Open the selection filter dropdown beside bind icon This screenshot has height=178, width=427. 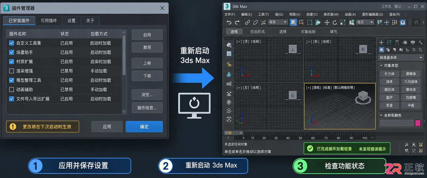[278, 22]
